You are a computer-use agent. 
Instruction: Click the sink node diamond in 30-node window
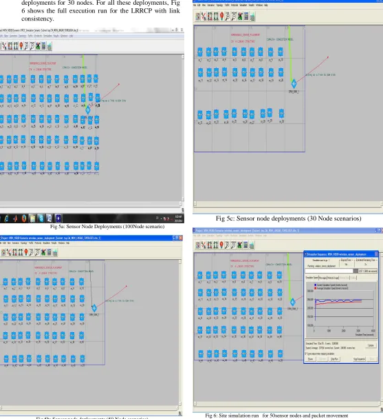pos(294,83)
